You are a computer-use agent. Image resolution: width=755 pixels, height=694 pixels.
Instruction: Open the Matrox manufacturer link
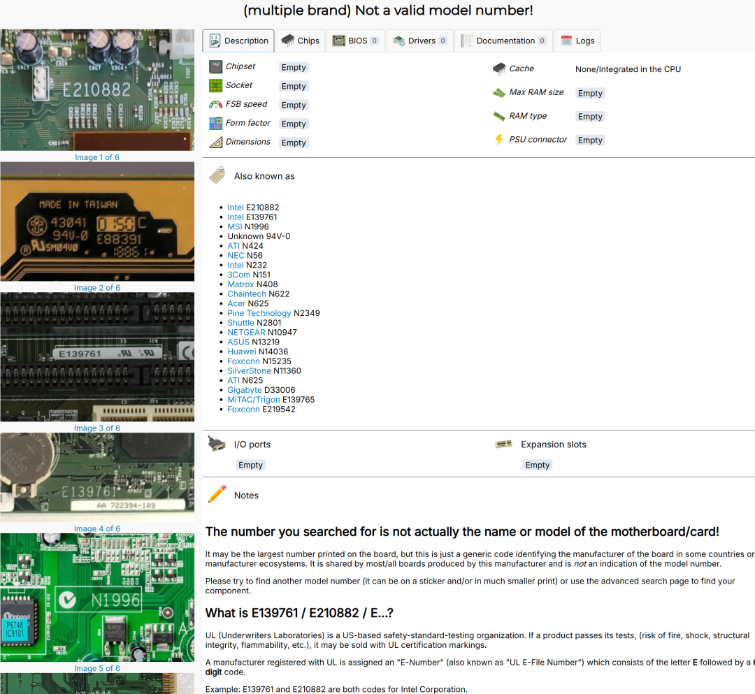240,284
